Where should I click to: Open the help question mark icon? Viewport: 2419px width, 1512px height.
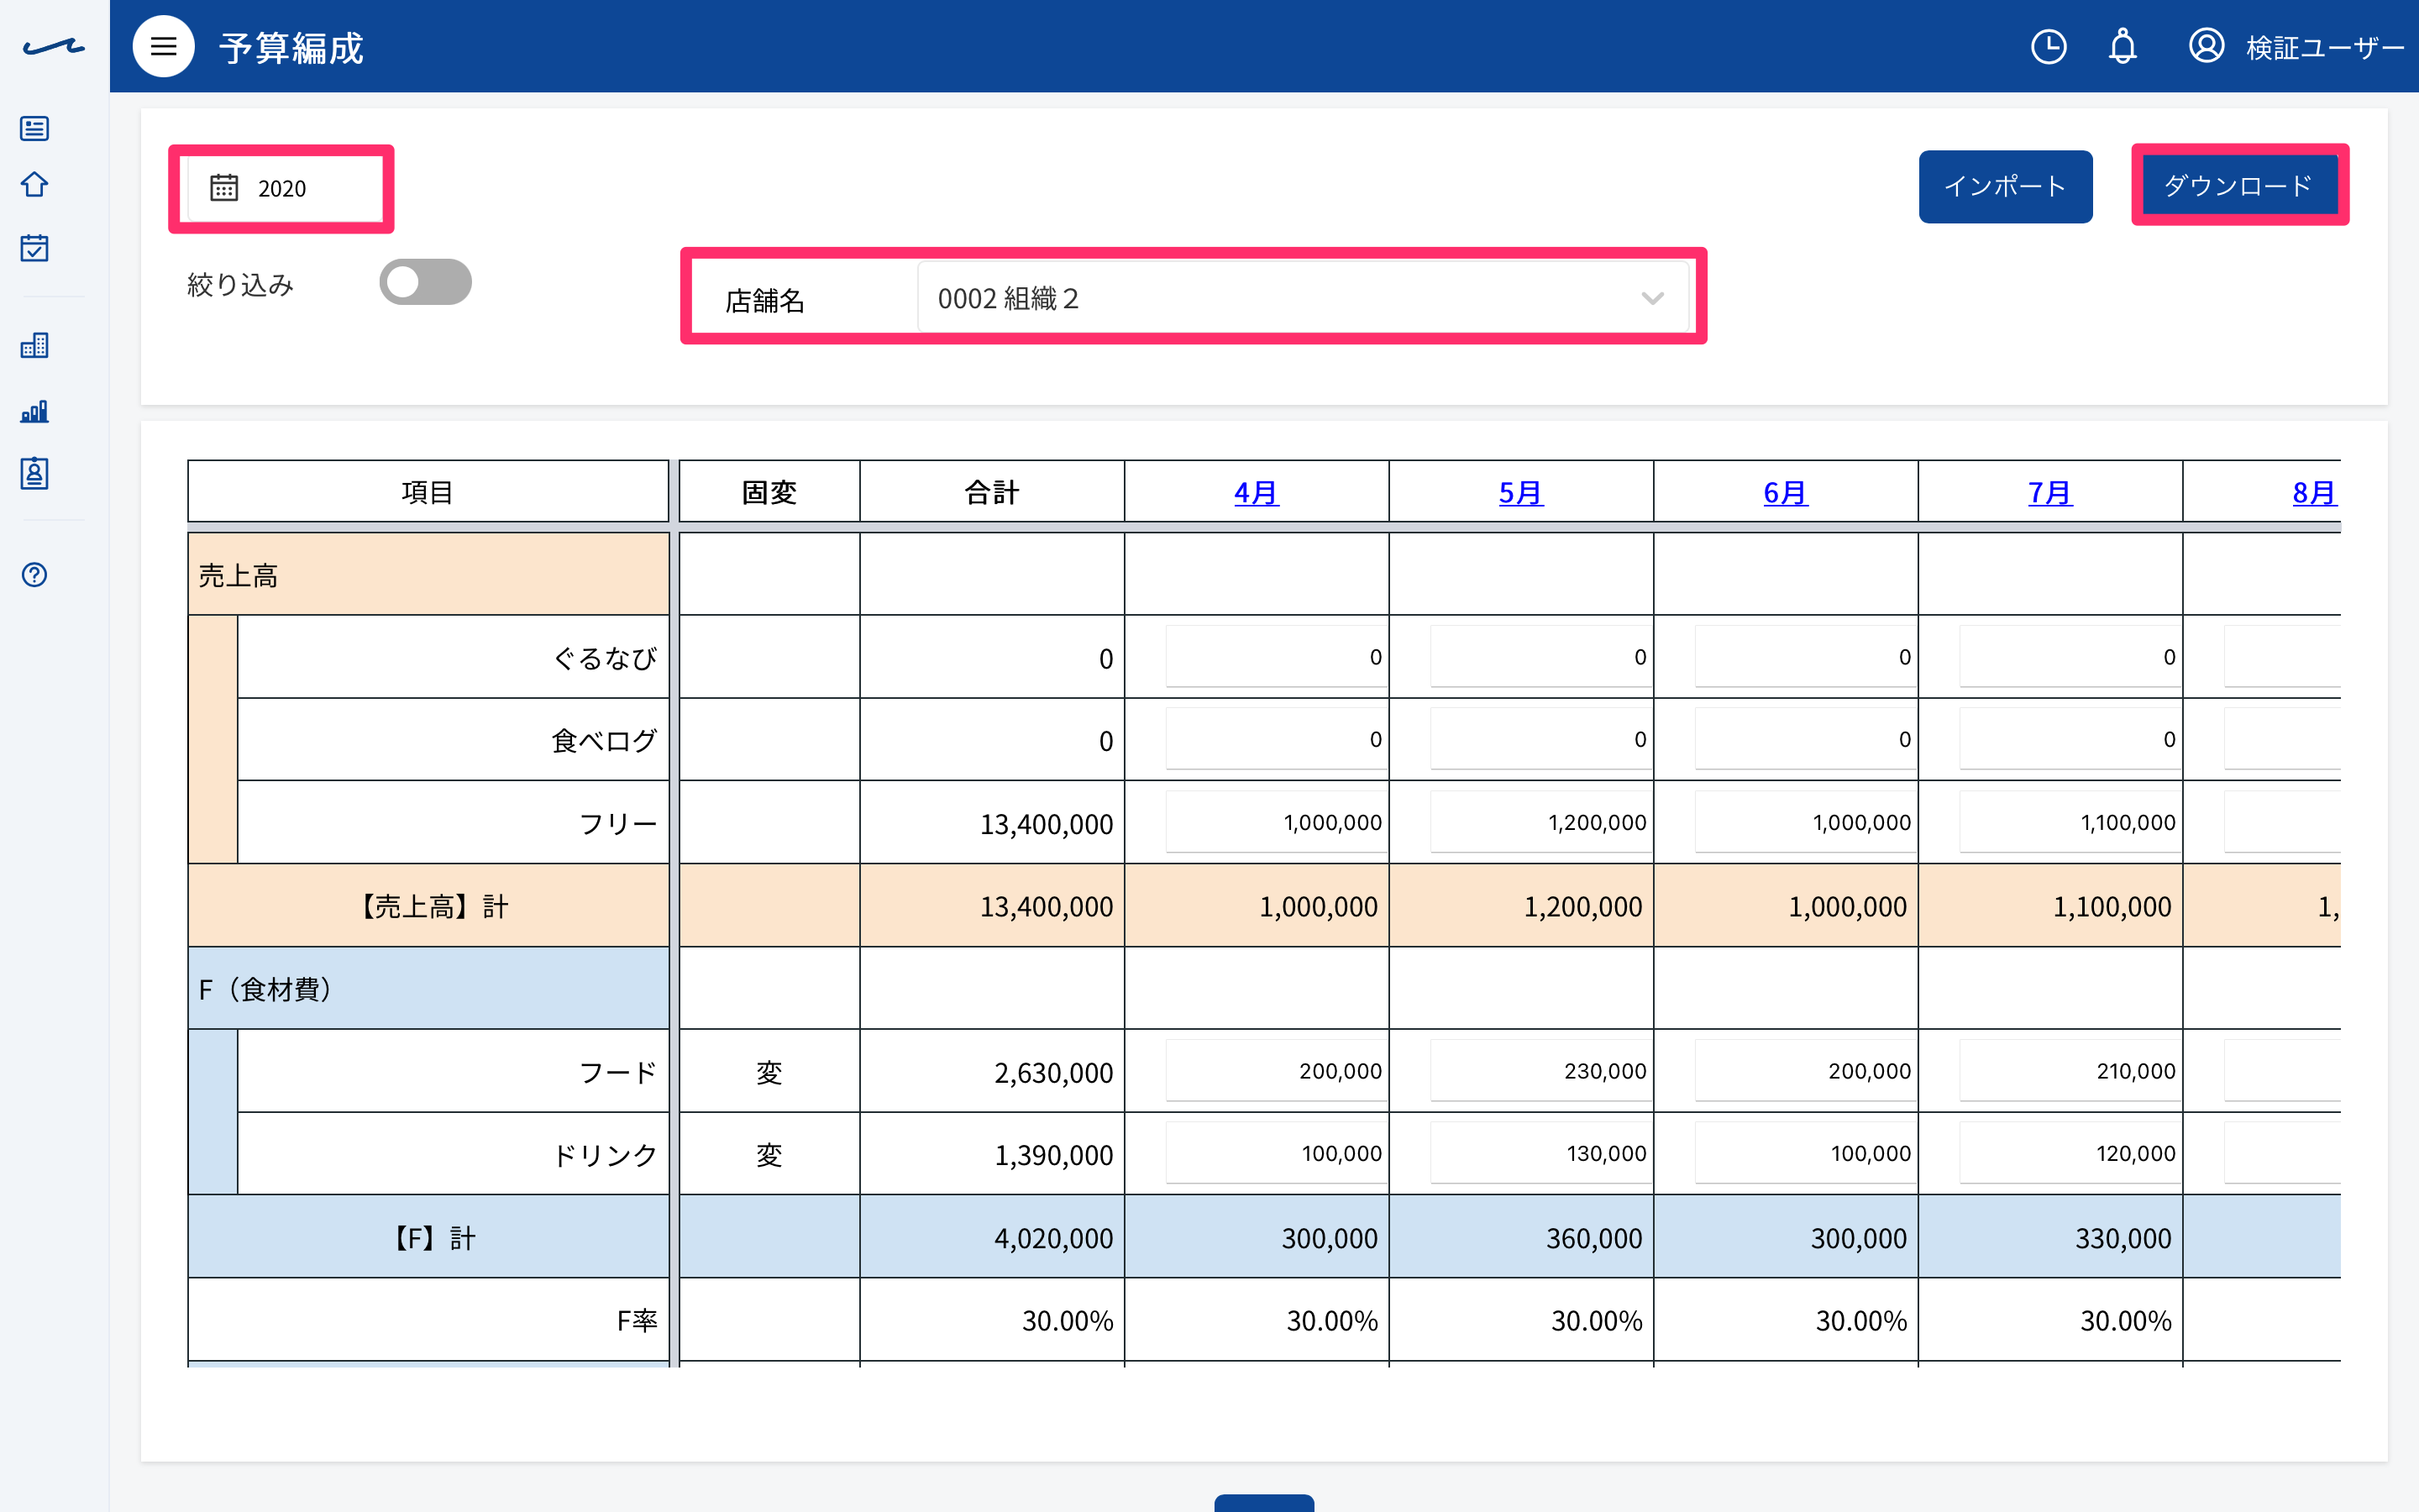coord(35,575)
